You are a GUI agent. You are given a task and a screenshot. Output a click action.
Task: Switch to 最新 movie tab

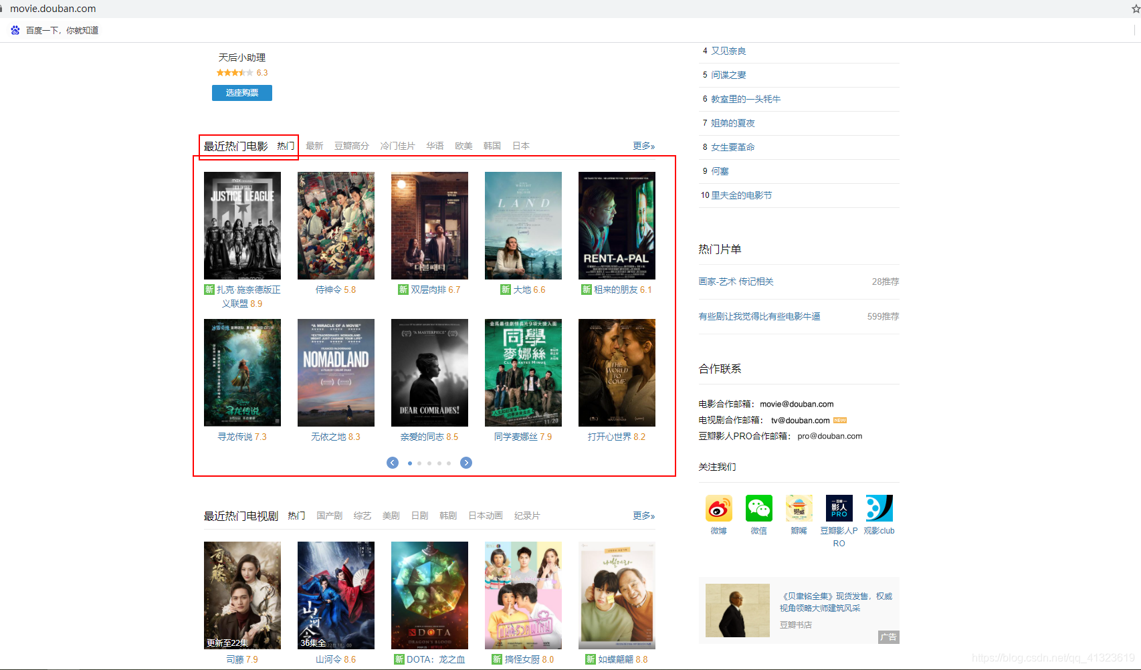314,146
